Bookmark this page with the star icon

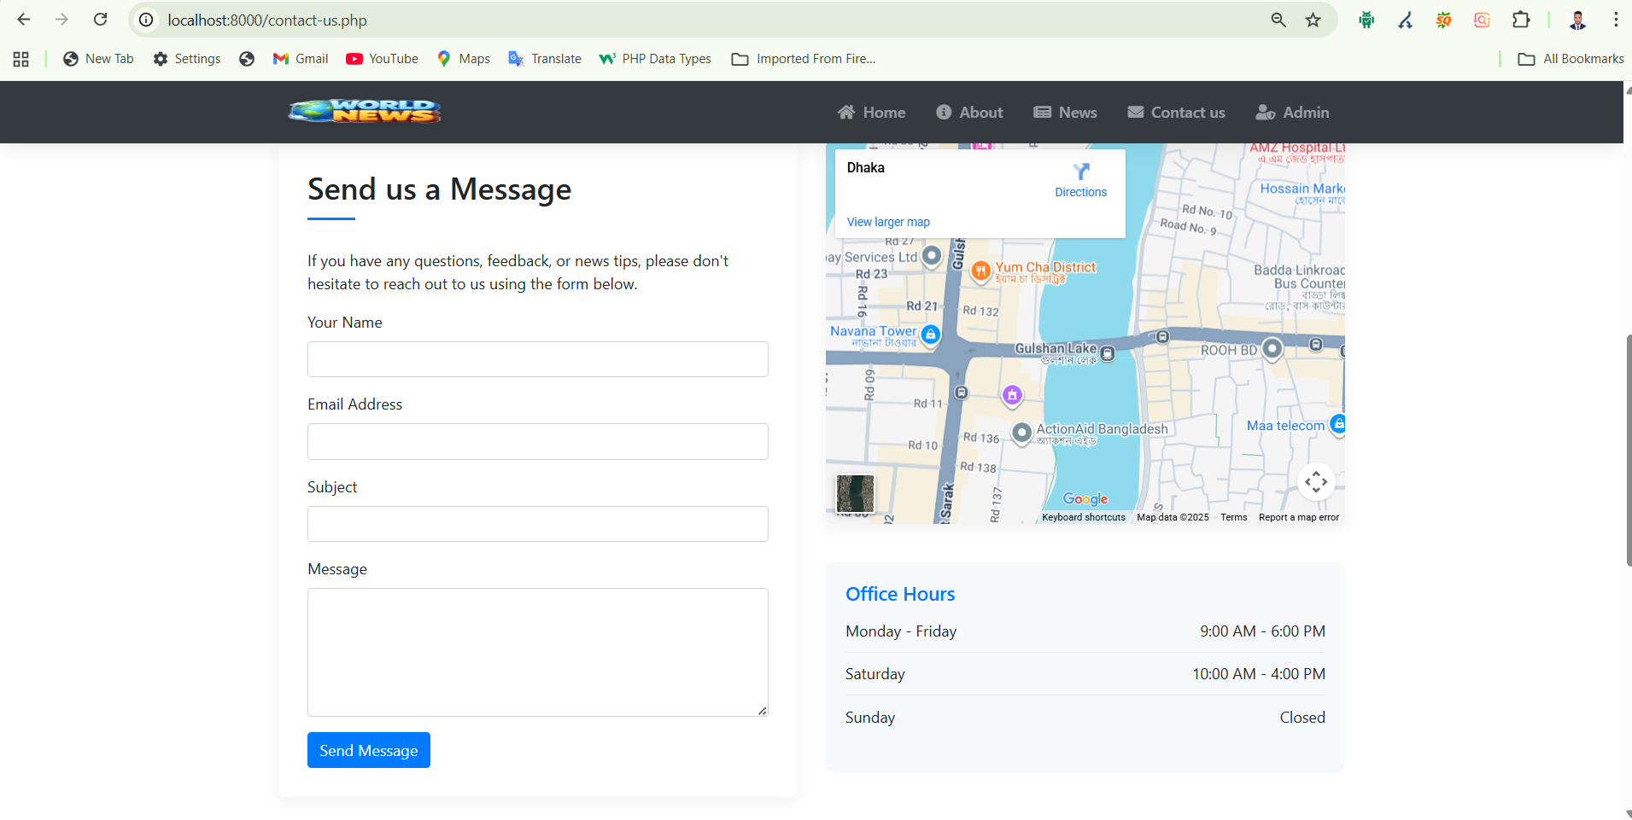1313,20
